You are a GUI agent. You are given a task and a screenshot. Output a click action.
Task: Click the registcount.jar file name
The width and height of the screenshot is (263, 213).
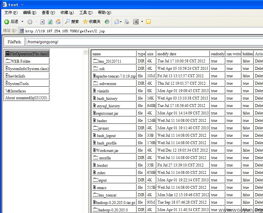coord(107,113)
